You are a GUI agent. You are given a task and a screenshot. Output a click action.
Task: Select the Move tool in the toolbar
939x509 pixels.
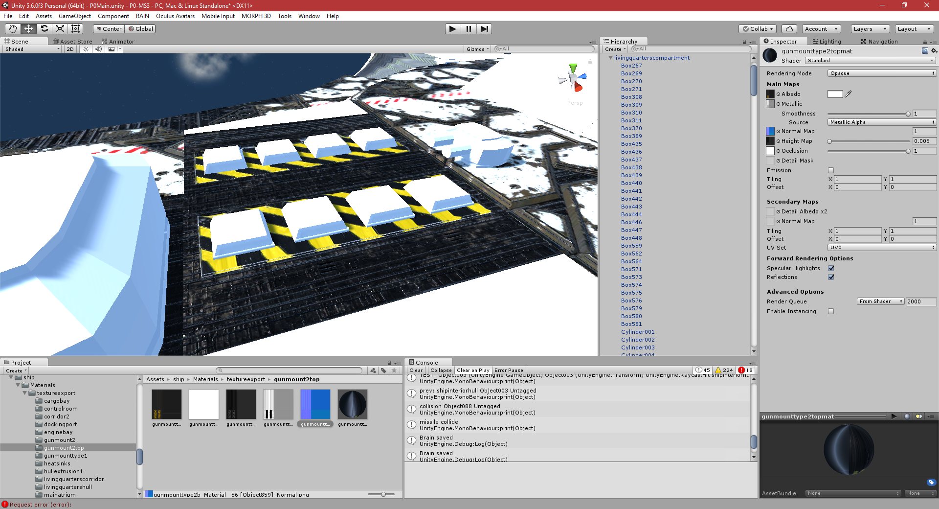pyautogui.click(x=28, y=29)
